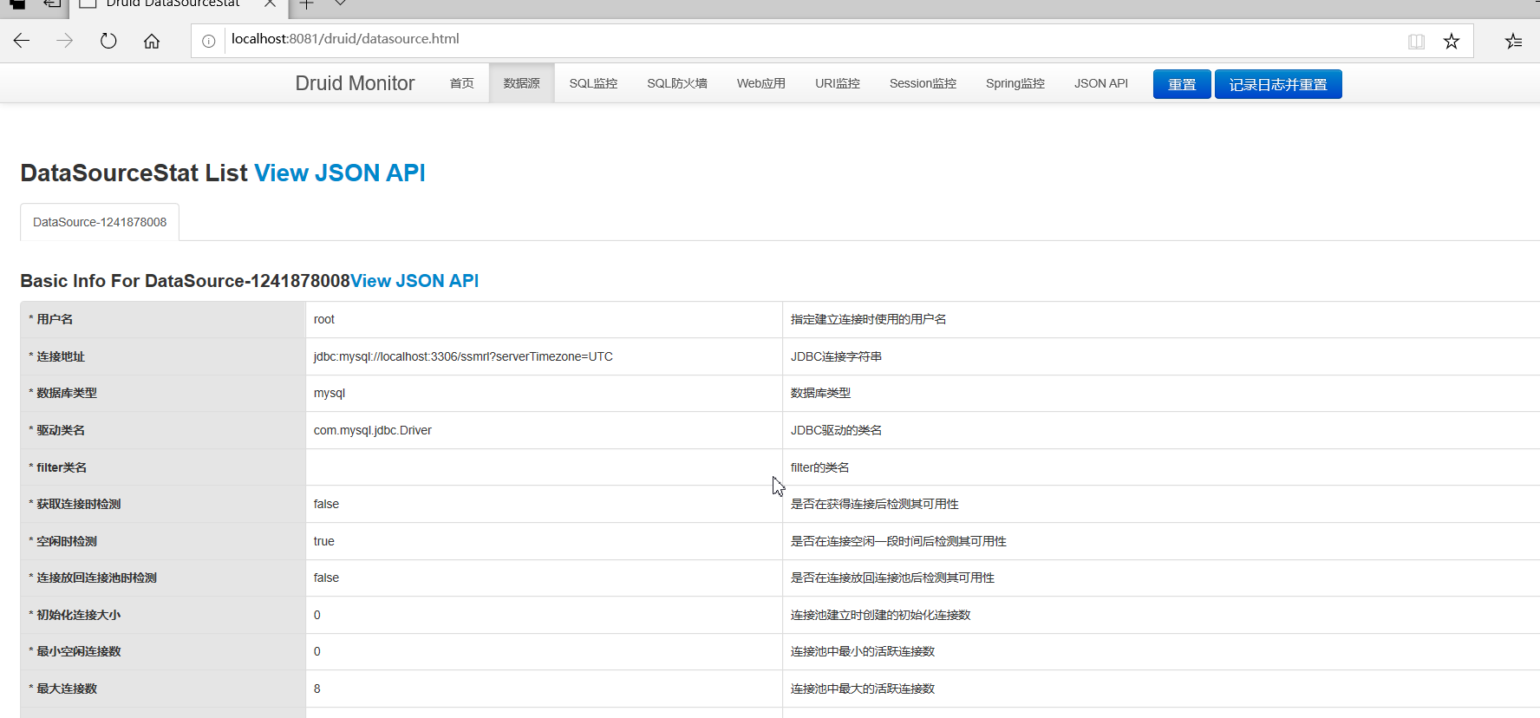Click the 数据库类型 row label

[67, 393]
